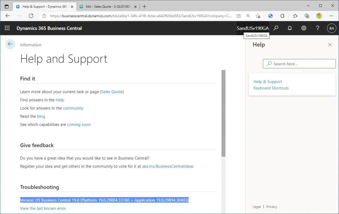Click the Give feedback heading
Image resolution: width=339 pixels, height=214 pixels.
(37, 145)
